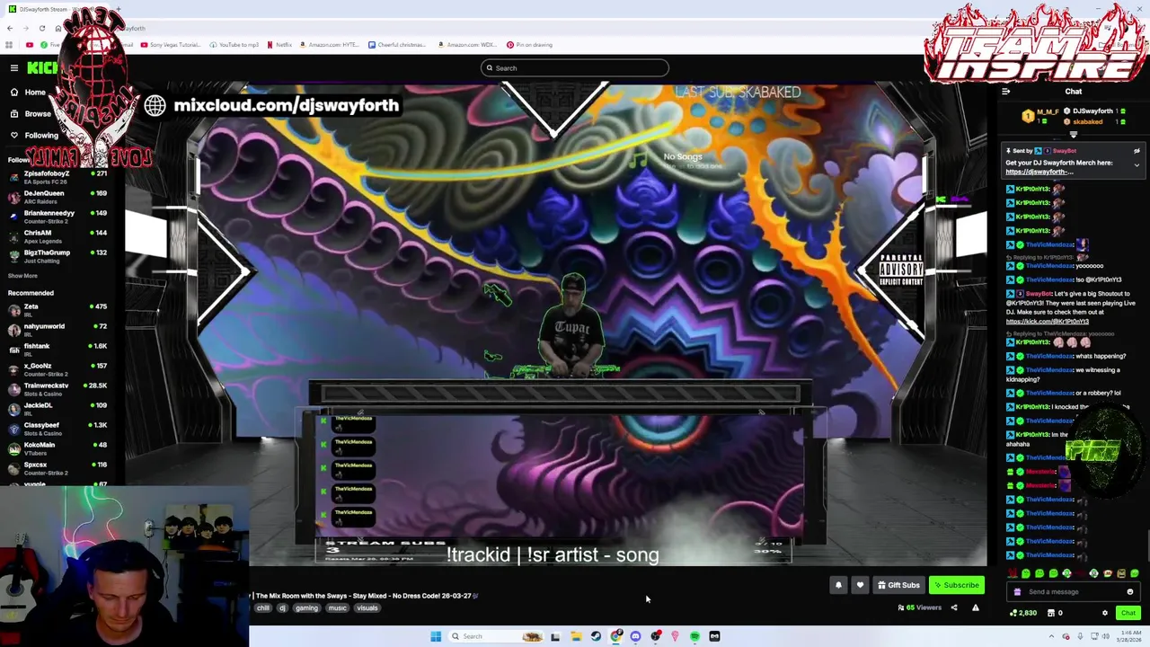Open Sony Vegas Tutorial bookmark
1150x647 pixels.
(x=170, y=45)
